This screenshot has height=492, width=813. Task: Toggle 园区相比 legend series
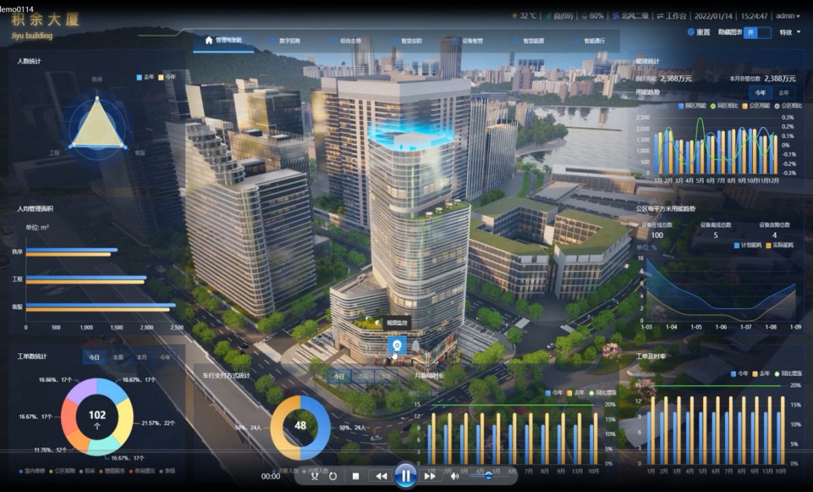coord(724,106)
